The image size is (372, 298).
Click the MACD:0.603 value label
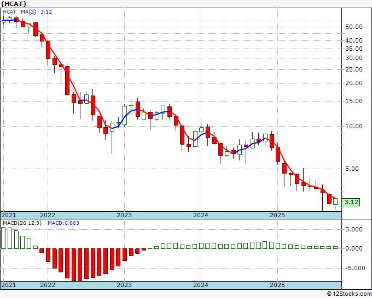click(63, 223)
